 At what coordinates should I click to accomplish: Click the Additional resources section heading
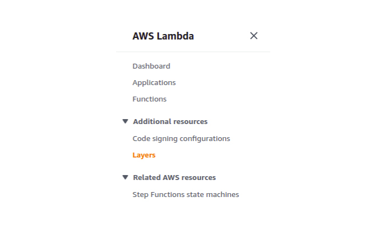(170, 121)
